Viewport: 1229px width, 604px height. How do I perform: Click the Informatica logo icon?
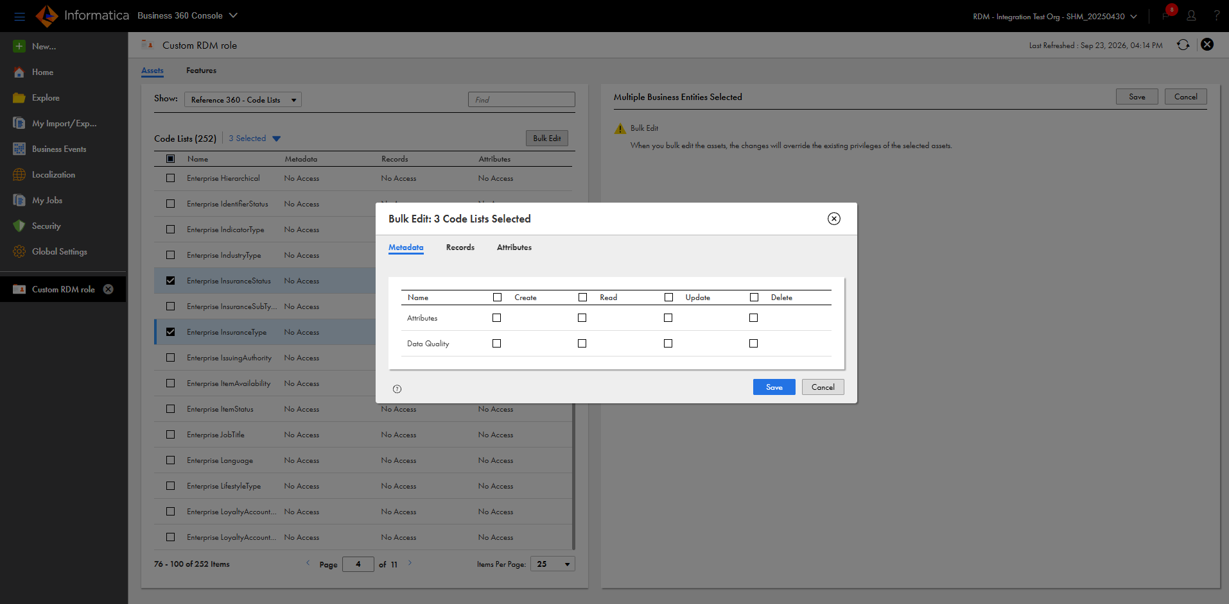tap(47, 15)
